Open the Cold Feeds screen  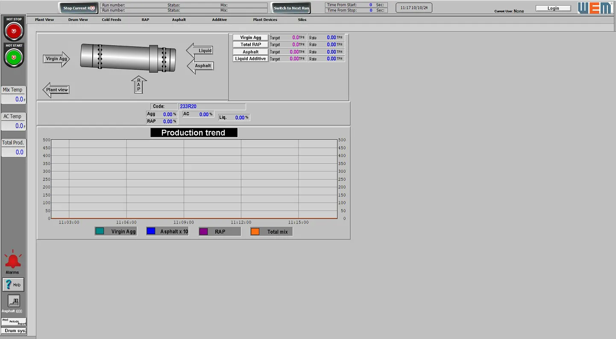[x=111, y=19]
